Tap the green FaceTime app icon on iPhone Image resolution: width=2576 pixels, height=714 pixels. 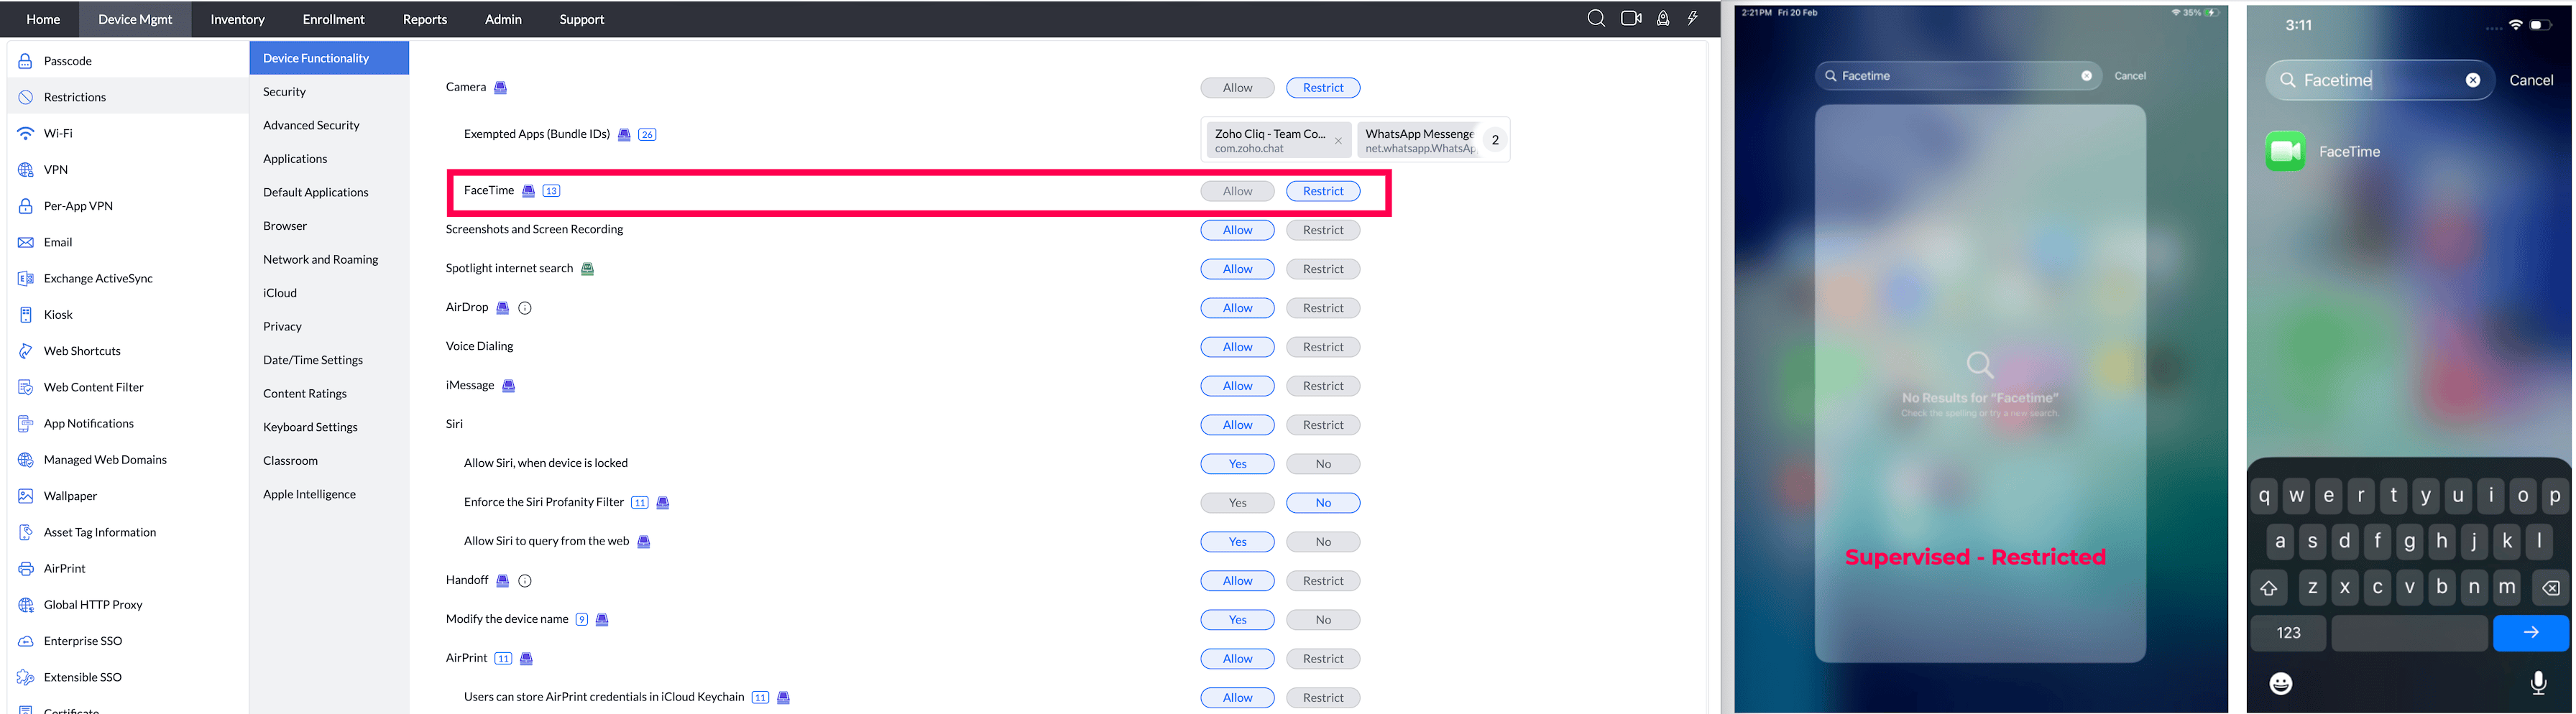pos(2285,151)
